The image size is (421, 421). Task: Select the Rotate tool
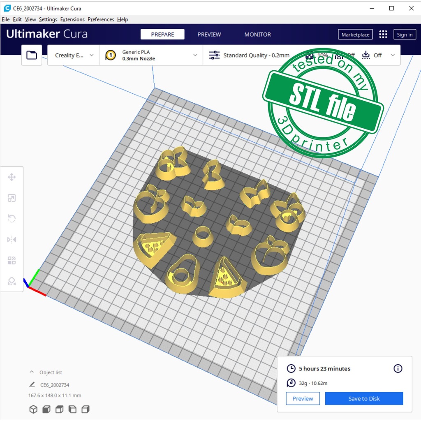pos(12,219)
